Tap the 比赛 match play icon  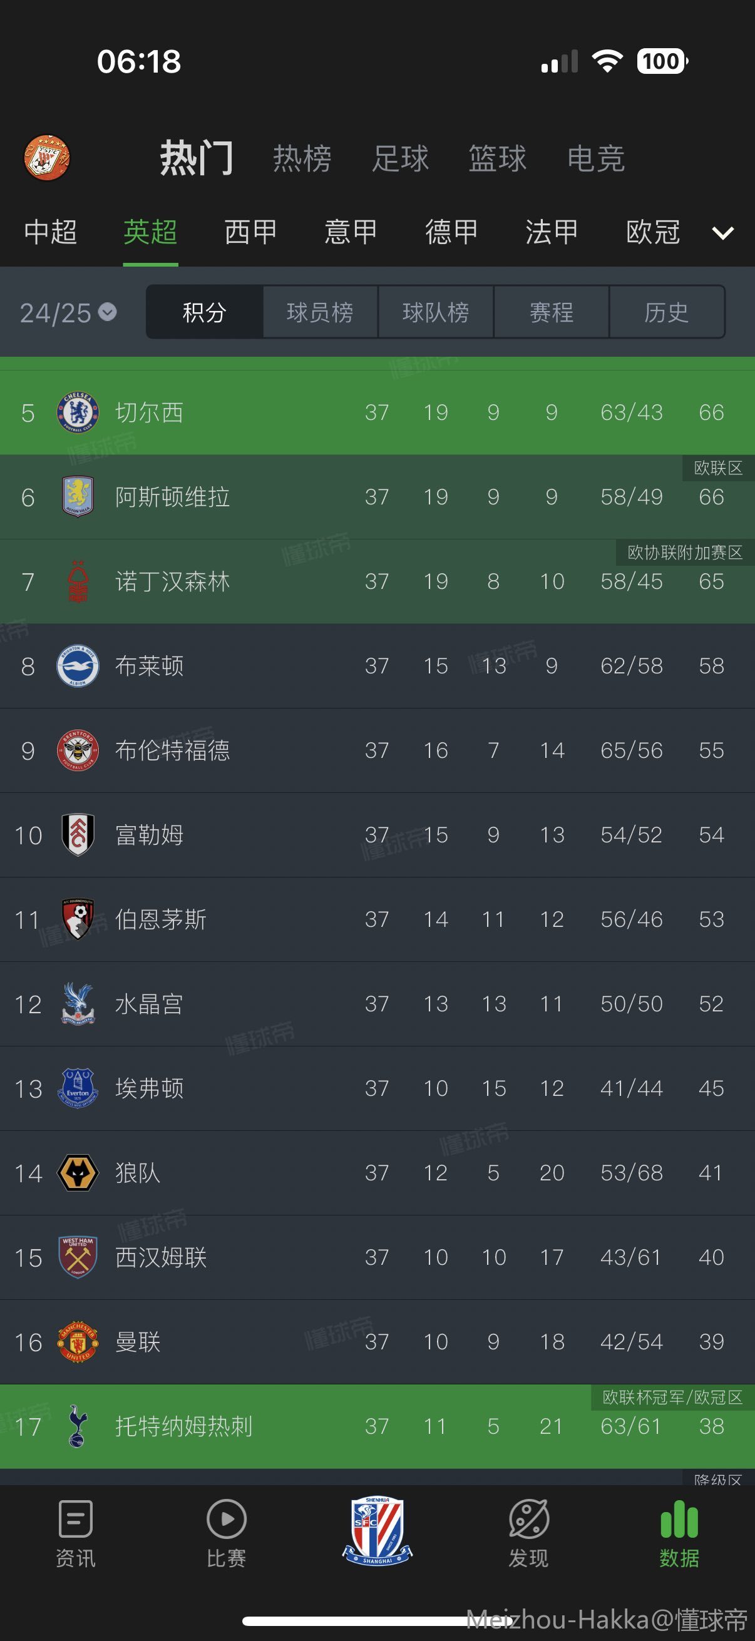(x=226, y=1520)
